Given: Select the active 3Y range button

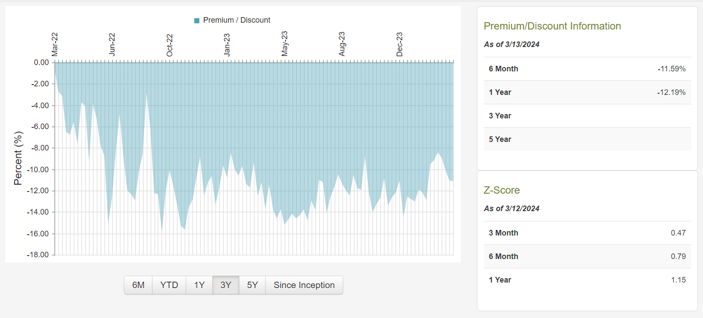Looking at the screenshot, I should (x=226, y=285).
